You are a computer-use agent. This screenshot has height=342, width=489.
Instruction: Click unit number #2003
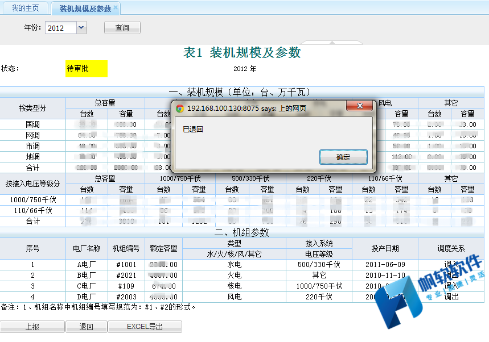[126, 297]
